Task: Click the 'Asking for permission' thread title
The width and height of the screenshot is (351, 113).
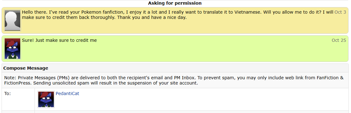Action: click(175, 3)
